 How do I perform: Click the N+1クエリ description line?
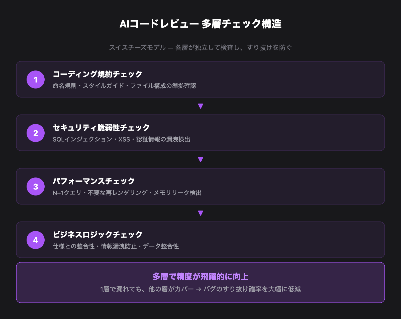(127, 193)
